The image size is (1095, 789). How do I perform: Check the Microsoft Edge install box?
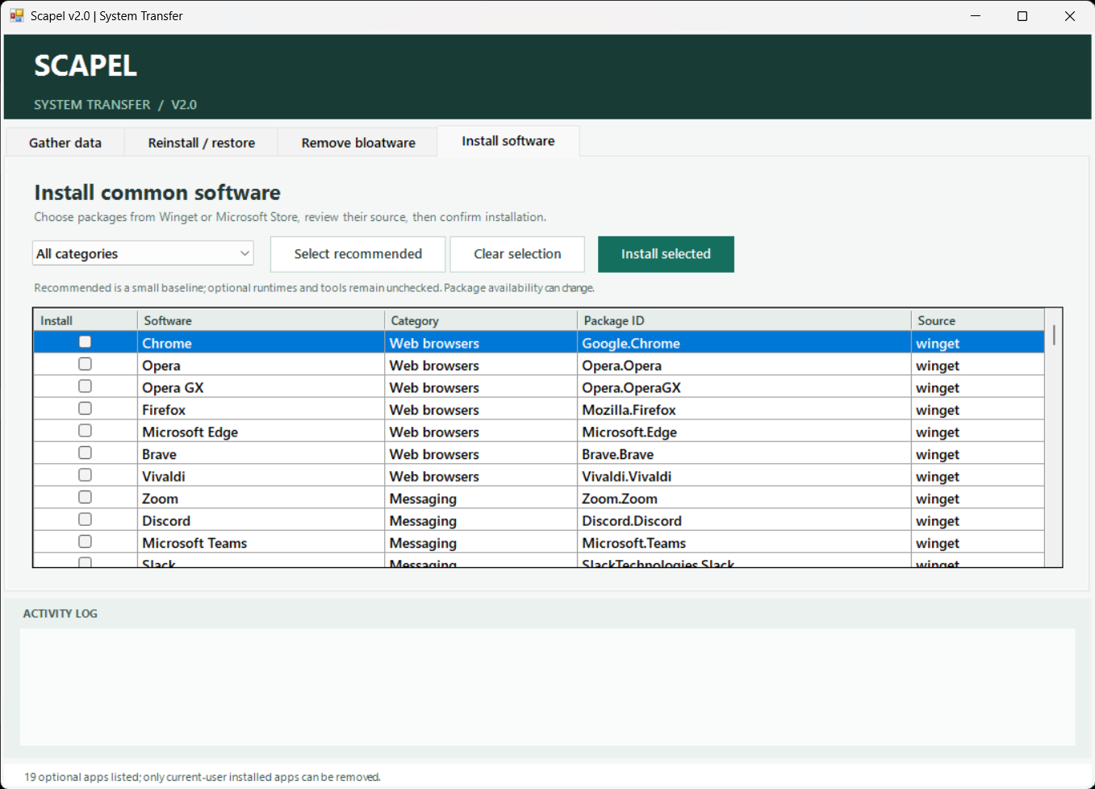[x=85, y=431]
